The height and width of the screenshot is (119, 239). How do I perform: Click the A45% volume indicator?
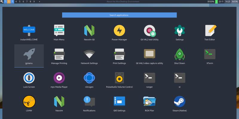click(235, 1)
